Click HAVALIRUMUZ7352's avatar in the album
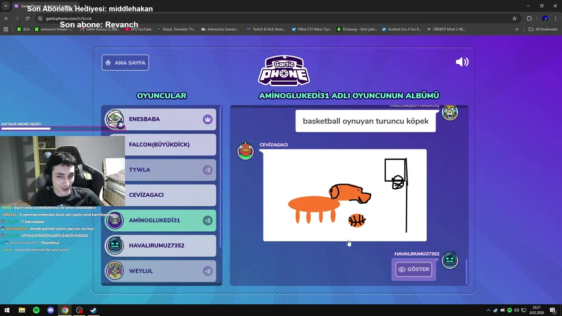This screenshot has height=316, width=562. tap(450, 260)
